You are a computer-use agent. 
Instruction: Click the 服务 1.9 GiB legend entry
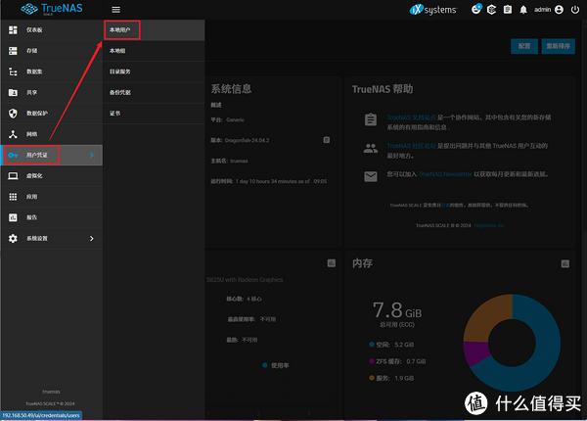(x=391, y=378)
